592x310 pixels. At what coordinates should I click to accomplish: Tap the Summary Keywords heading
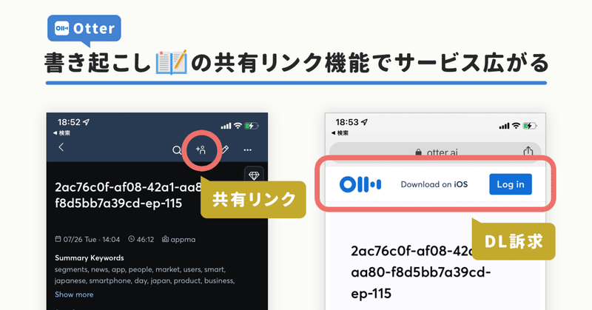click(89, 258)
